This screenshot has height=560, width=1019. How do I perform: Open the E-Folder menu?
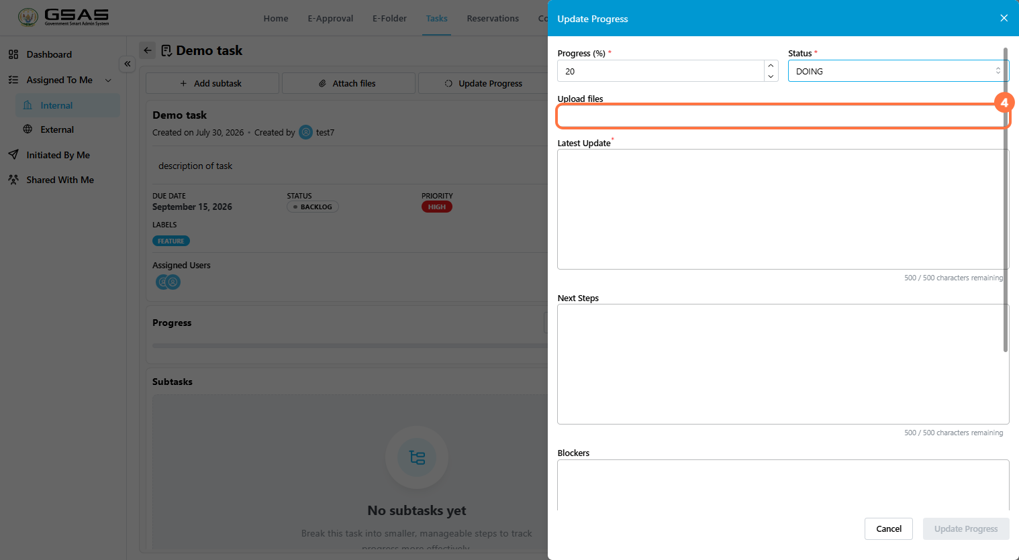click(x=389, y=18)
